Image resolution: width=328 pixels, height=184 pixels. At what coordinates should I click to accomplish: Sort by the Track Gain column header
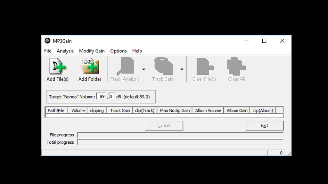pyautogui.click(x=120, y=110)
